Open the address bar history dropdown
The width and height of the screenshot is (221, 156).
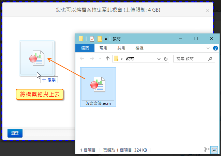[159, 59]
